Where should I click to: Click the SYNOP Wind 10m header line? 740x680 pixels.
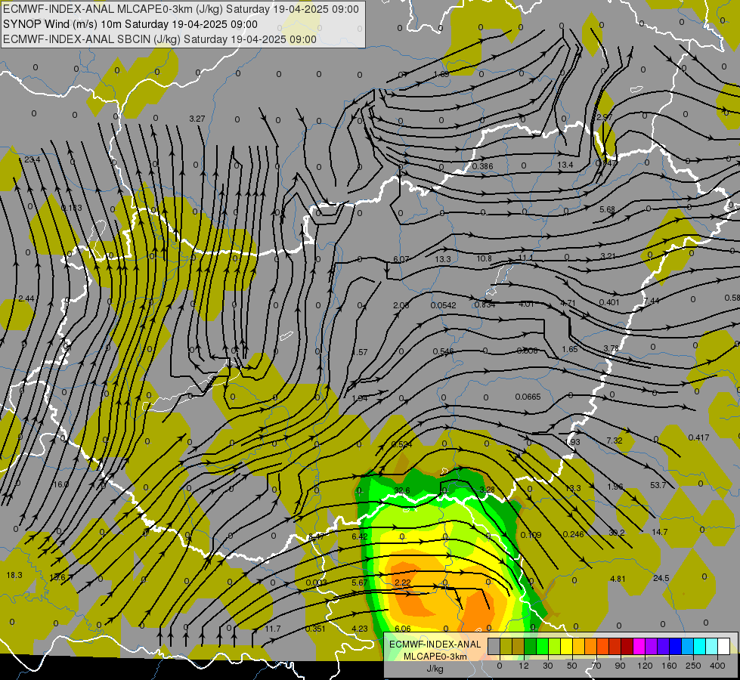(130, 24)
